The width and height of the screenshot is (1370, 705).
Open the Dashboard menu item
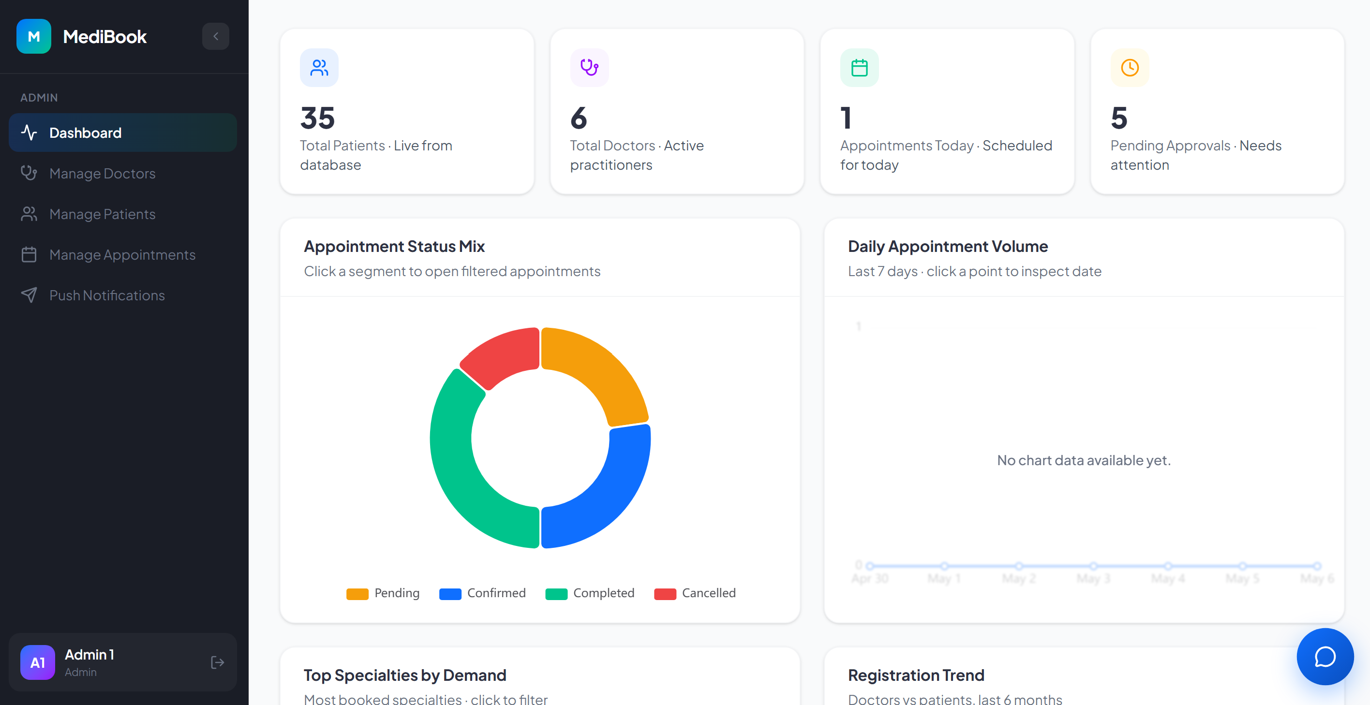coord(123,132)
